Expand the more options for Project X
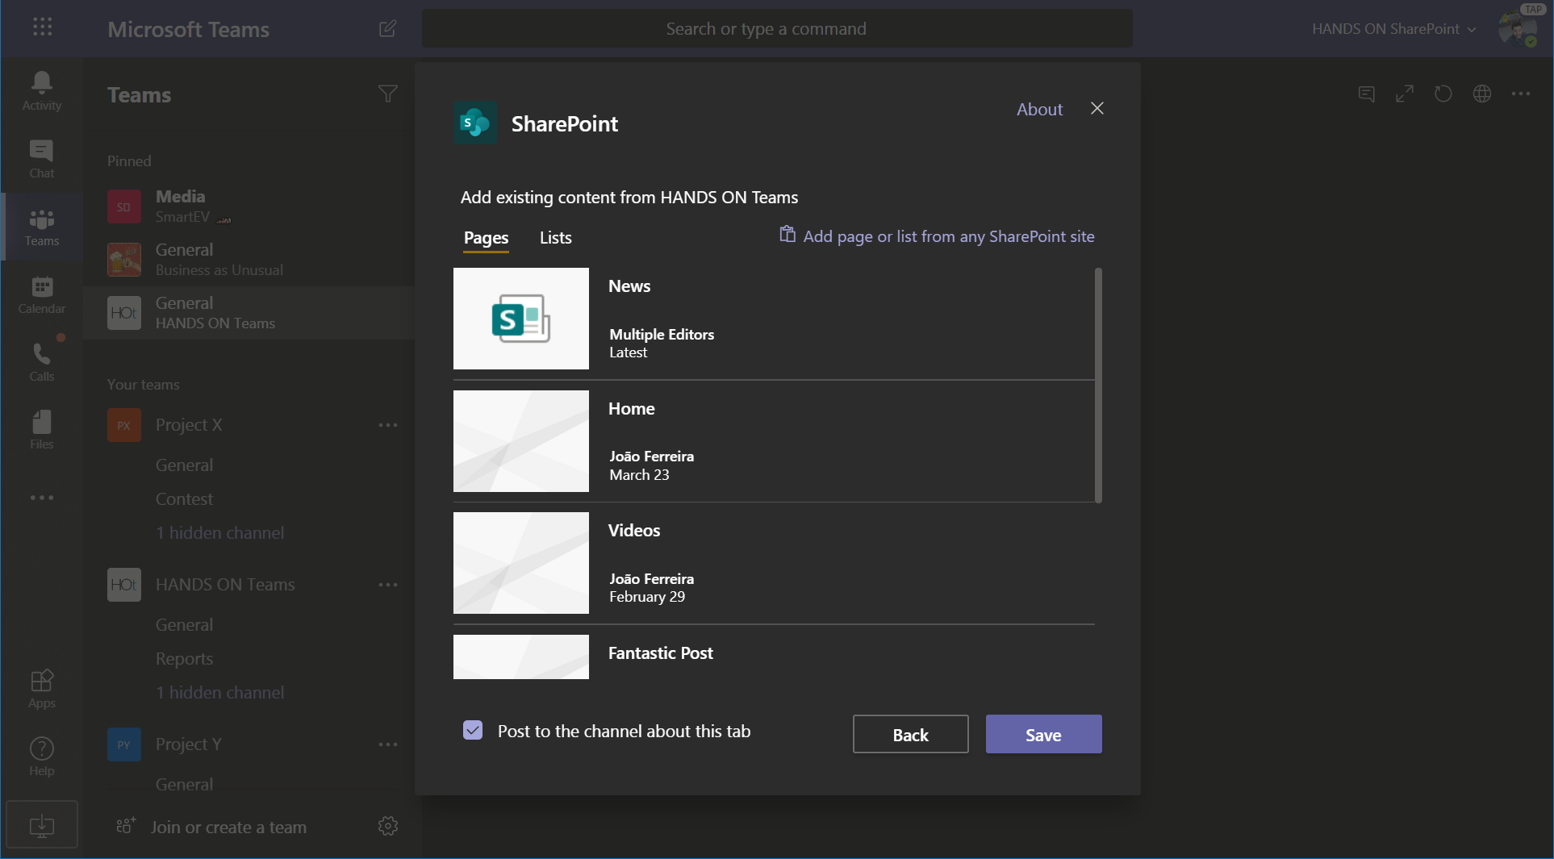Screen dimensions: 1554x859 [387, 425]
